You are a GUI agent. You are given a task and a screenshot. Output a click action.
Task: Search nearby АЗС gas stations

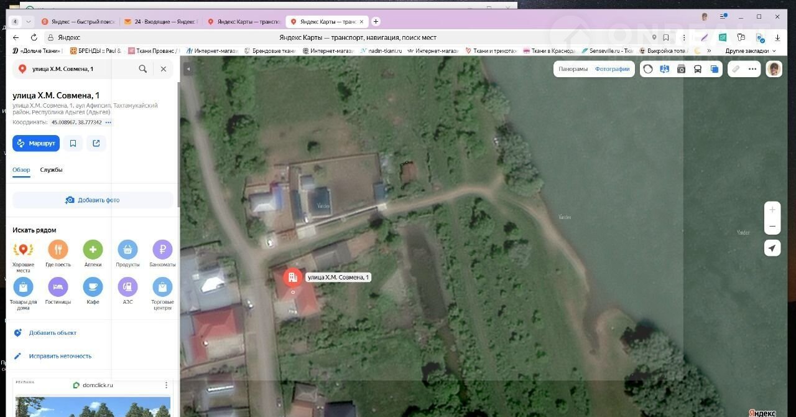tap(127, 287)
